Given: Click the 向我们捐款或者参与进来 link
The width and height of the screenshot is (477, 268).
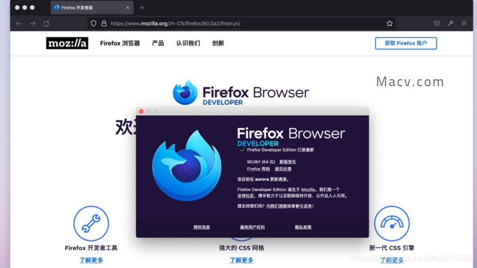Looking at the screenshot, I should 289,206.
